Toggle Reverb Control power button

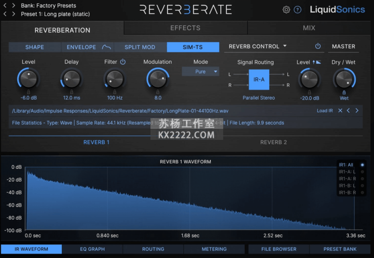coord(318,46)
